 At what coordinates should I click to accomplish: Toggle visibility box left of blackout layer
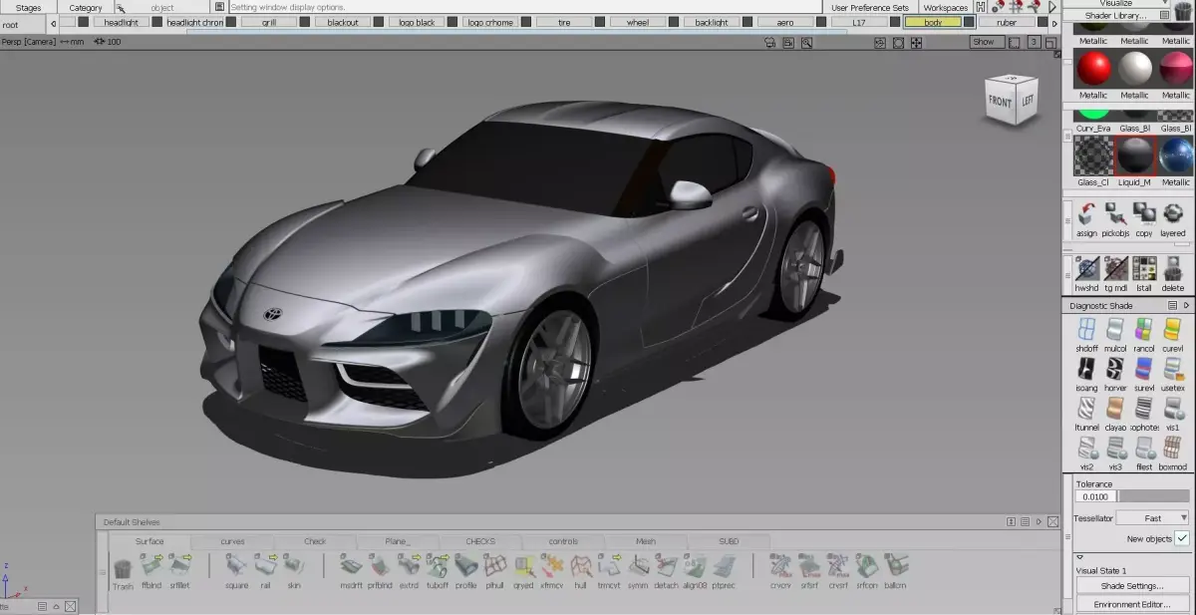304,22
